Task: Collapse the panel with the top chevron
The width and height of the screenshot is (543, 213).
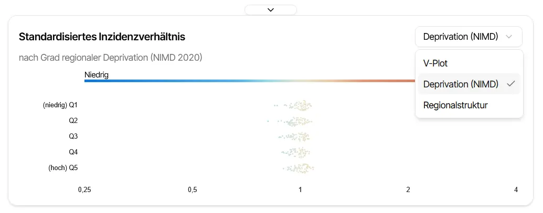Action: (x=271, y=9)
